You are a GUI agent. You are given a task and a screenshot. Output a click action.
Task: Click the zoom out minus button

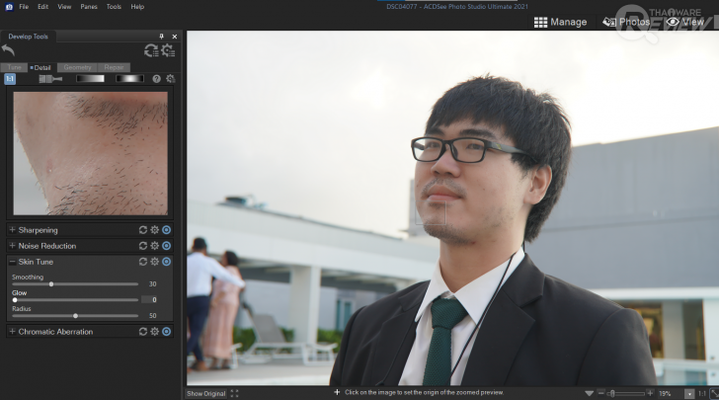[601, 393]
